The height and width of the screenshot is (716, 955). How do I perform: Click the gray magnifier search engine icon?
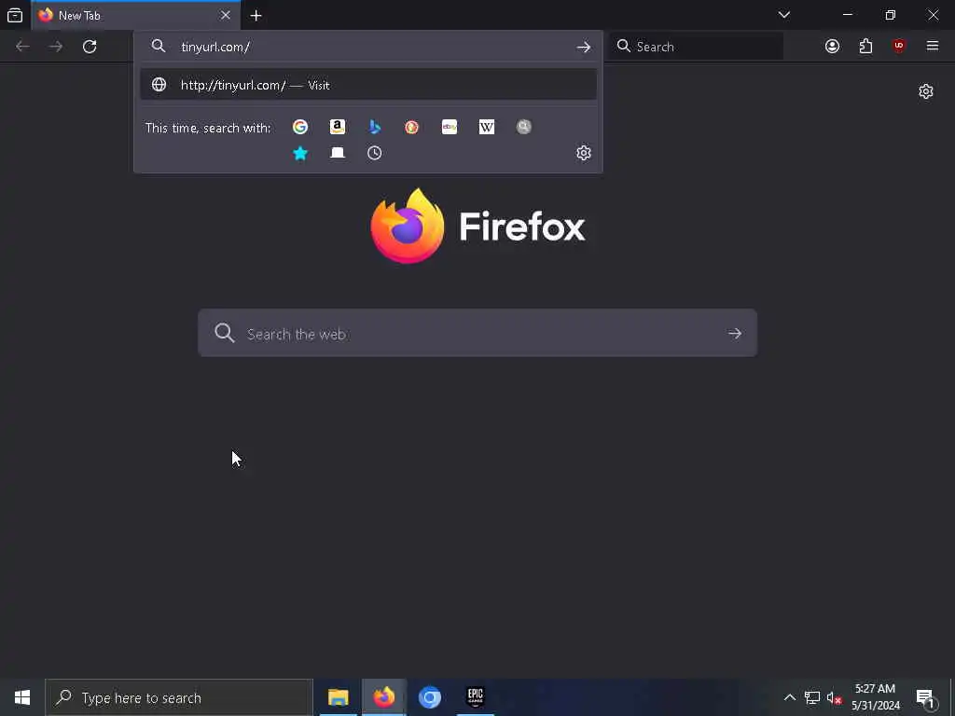point(524,127)
